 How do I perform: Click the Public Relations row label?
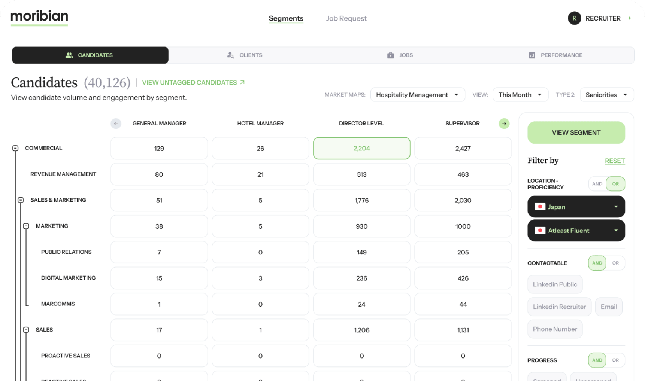(x=66, y=252)
